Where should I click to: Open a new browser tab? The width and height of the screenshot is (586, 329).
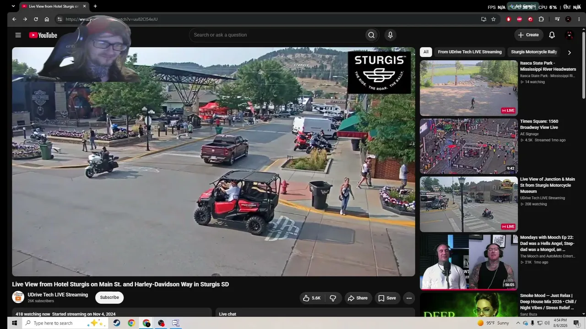point(95,6)
